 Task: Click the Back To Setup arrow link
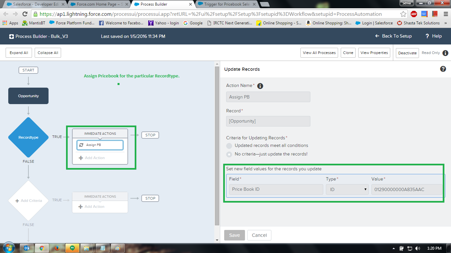coord(393,36)
